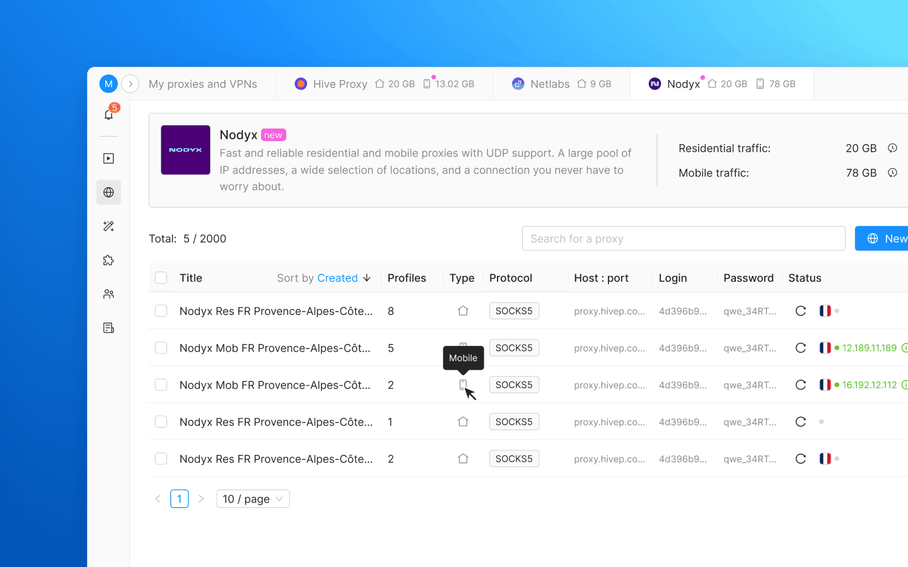Check the box for the 1-profile residential row
This screenshot has width=908, height=567.
pos(161,421)
